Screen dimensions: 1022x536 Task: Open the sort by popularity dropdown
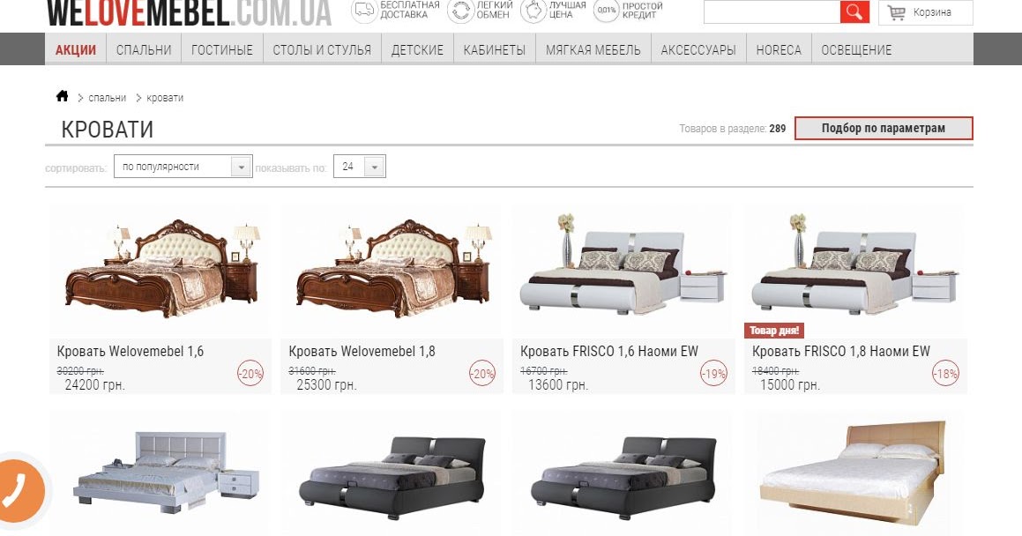click(183, 166)
